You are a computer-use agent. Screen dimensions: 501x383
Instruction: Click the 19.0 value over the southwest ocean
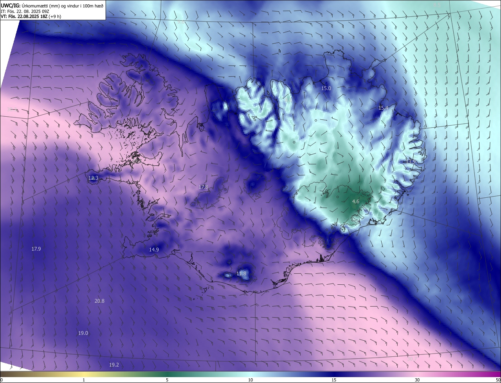83,333
